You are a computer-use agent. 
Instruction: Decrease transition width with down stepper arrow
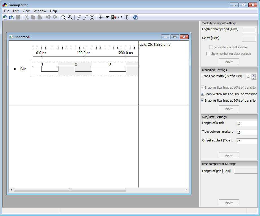pos(254,78)
